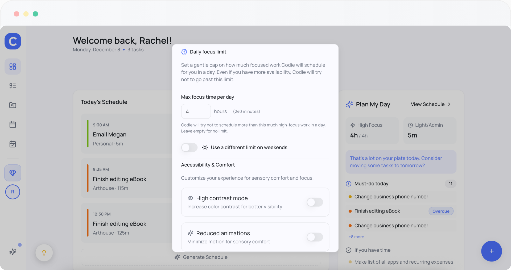Turn on High contrast mode switch
The image size is (511, 270).
(315, 202)
